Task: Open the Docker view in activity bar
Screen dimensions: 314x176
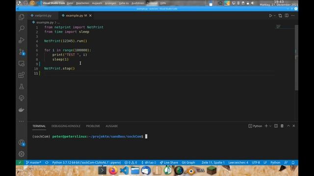Action: coord(22,110)
